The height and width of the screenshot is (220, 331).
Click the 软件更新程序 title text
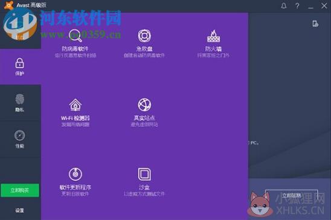pyautogui.click(x=76, y=187)
